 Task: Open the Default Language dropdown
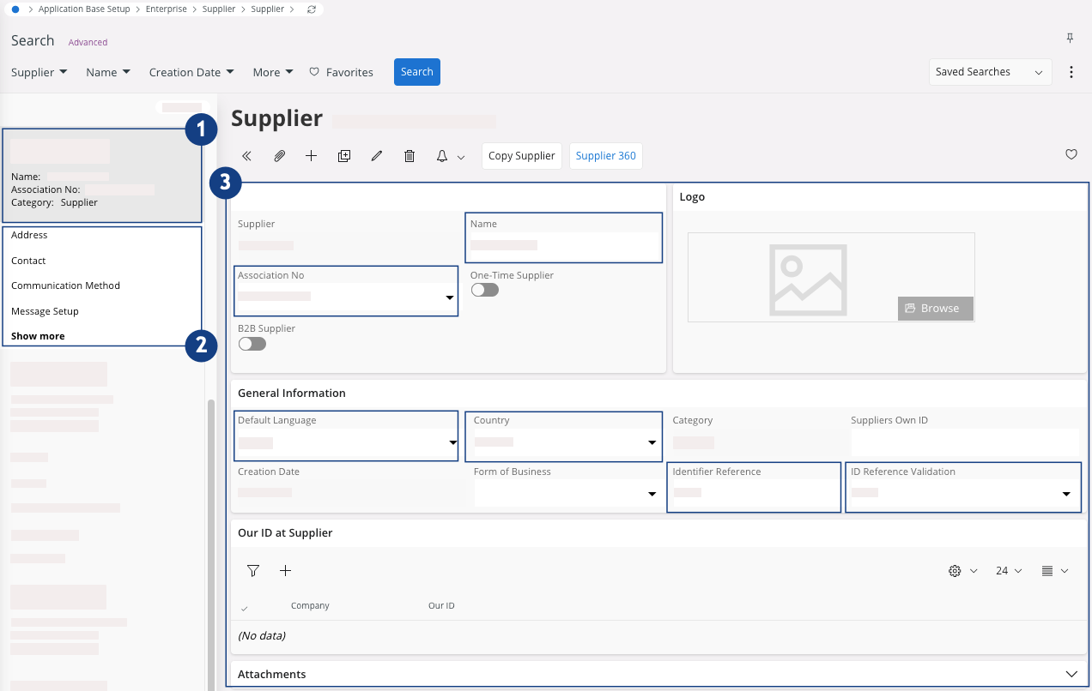tap(452, 443)
